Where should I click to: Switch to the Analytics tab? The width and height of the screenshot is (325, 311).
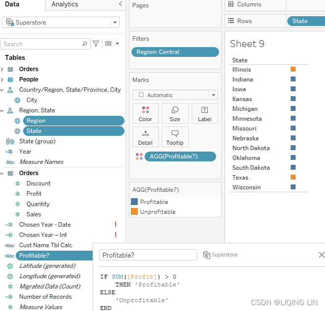[65, 4]
